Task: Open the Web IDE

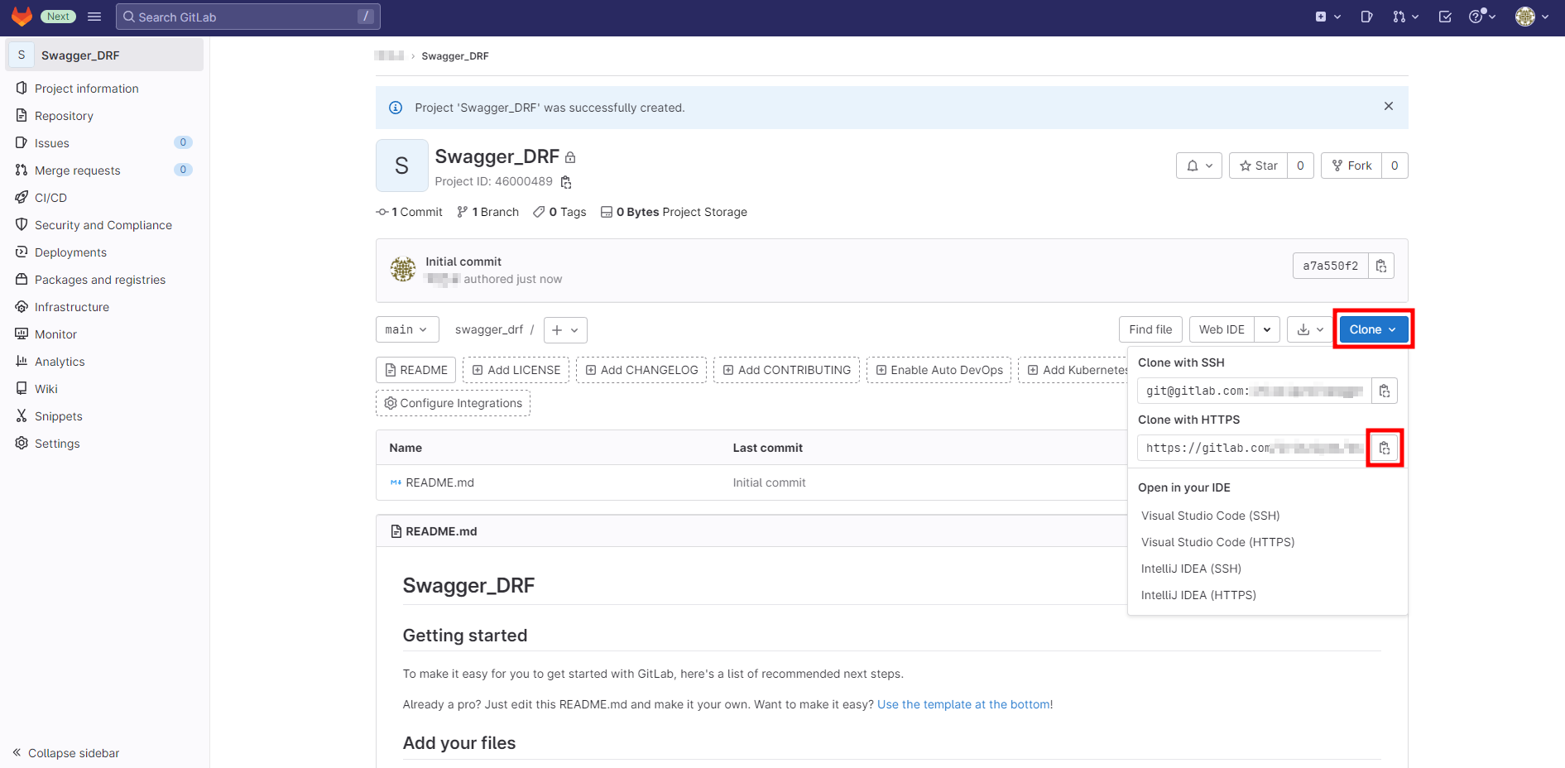Action: point(1222,329)
